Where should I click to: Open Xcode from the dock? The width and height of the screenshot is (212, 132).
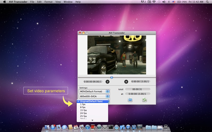click(122, 127)
